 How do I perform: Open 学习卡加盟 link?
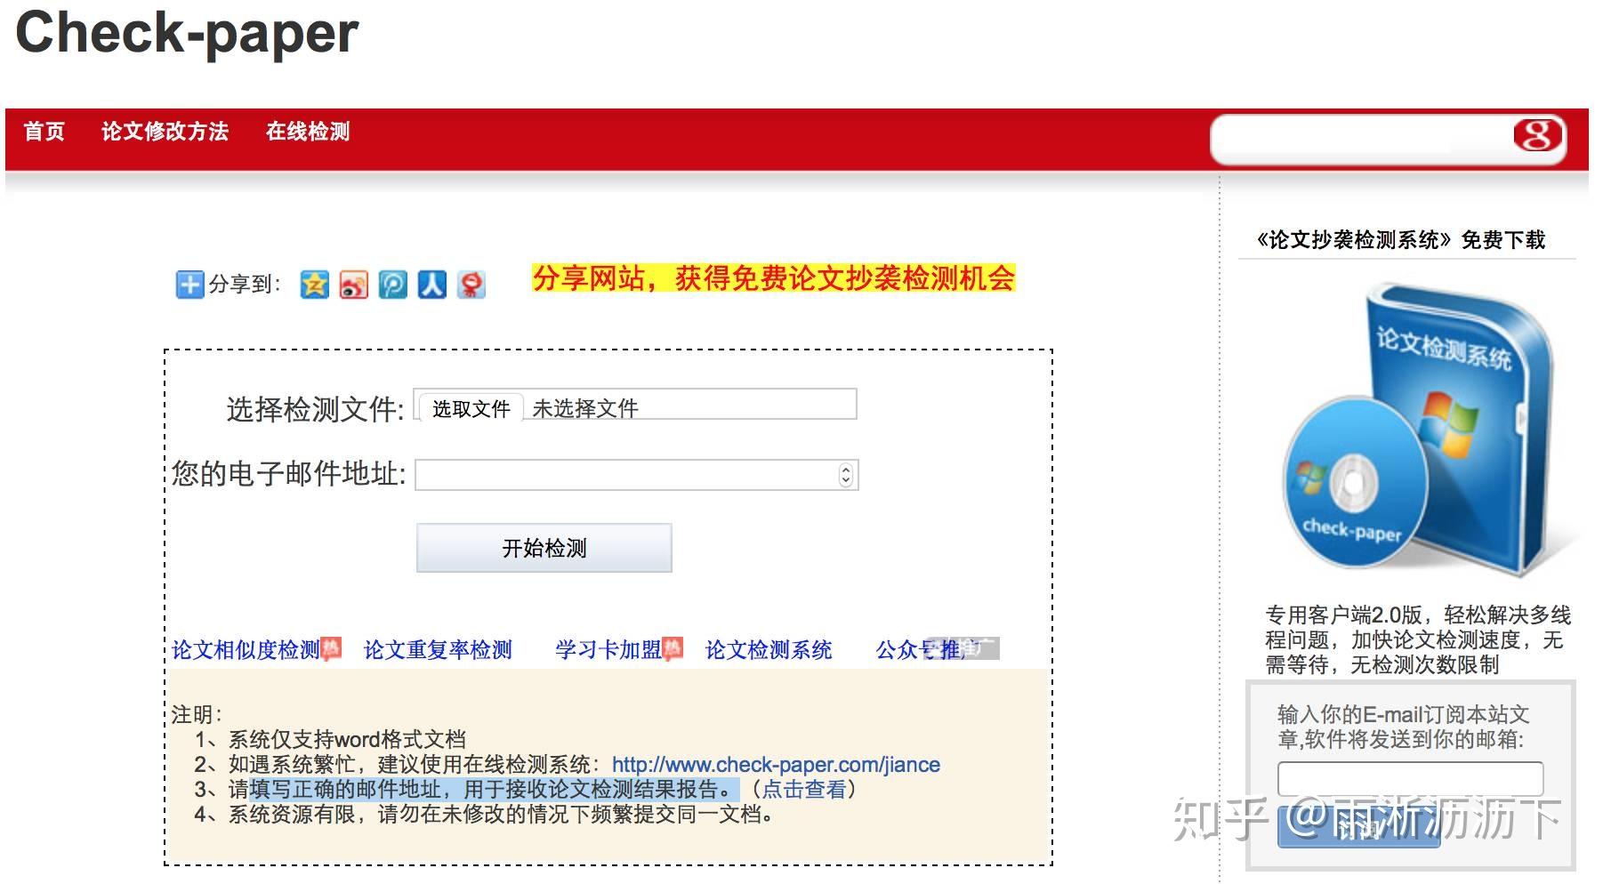coord(608,650)
